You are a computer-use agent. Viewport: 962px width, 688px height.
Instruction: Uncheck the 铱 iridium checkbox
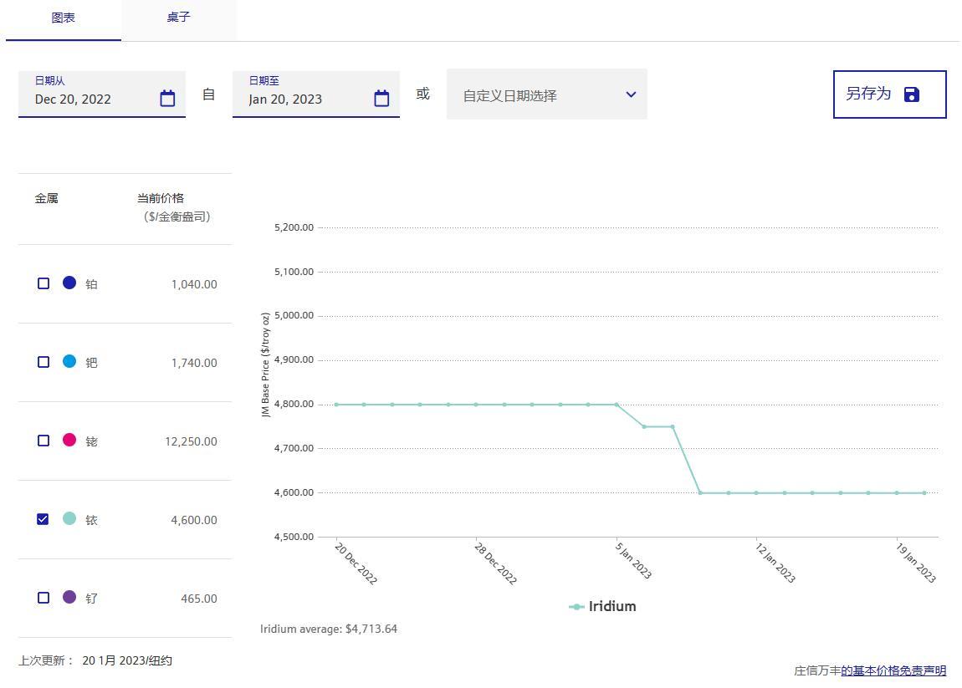pyautogui.click(x=43, y=519)
